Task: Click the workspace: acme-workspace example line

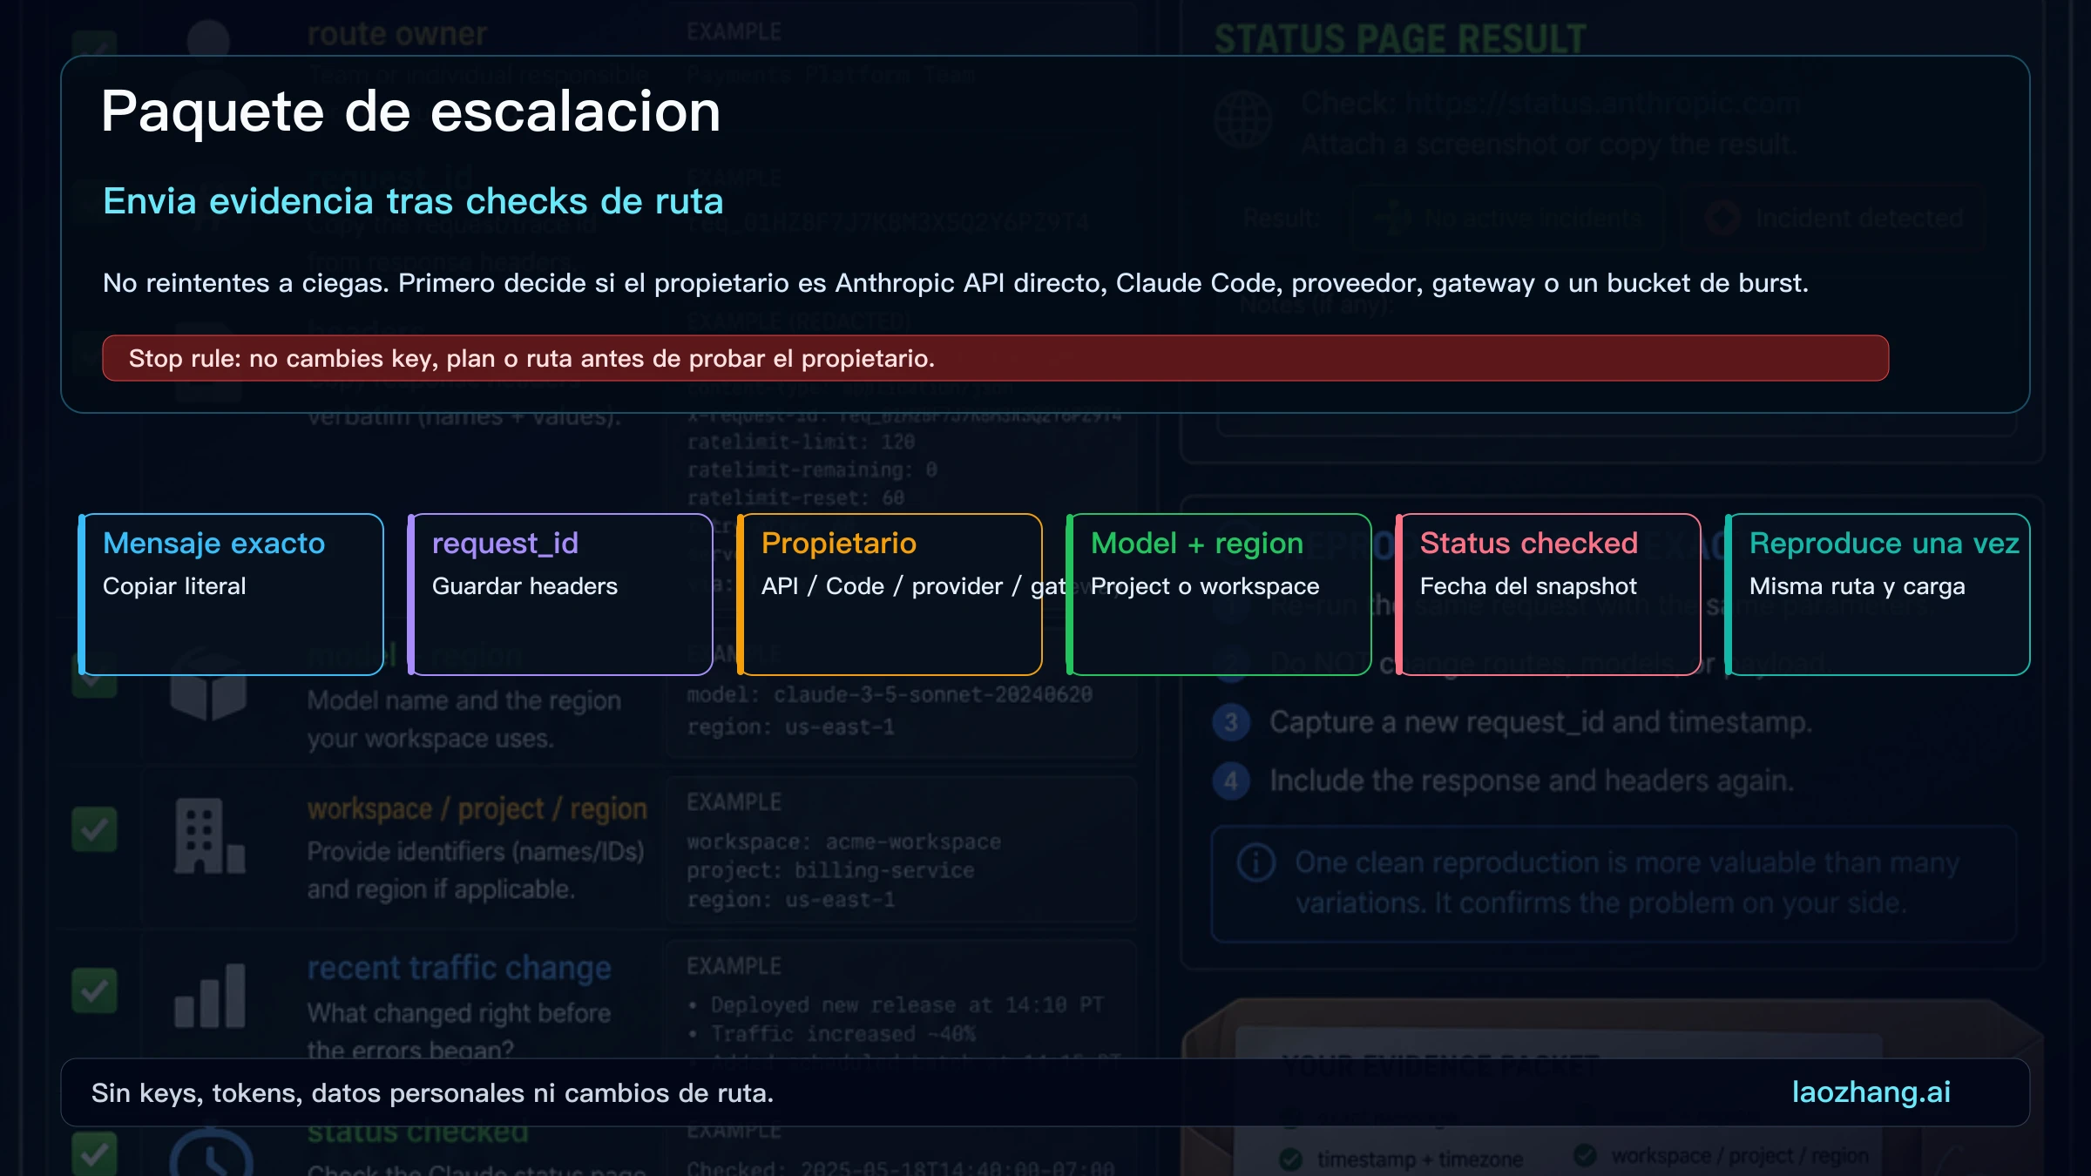Action: pyautogui.click(x=843, y=841)
